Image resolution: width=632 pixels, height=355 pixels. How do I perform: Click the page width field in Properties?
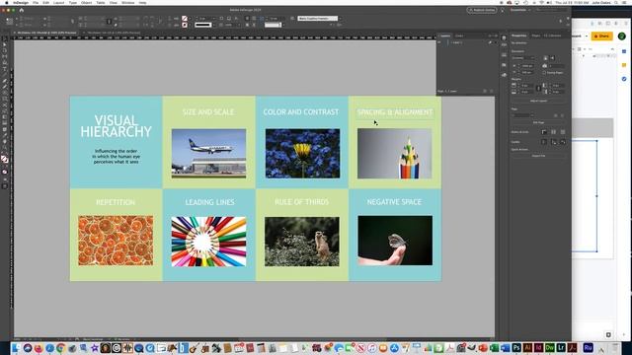(x=526, y=66)
